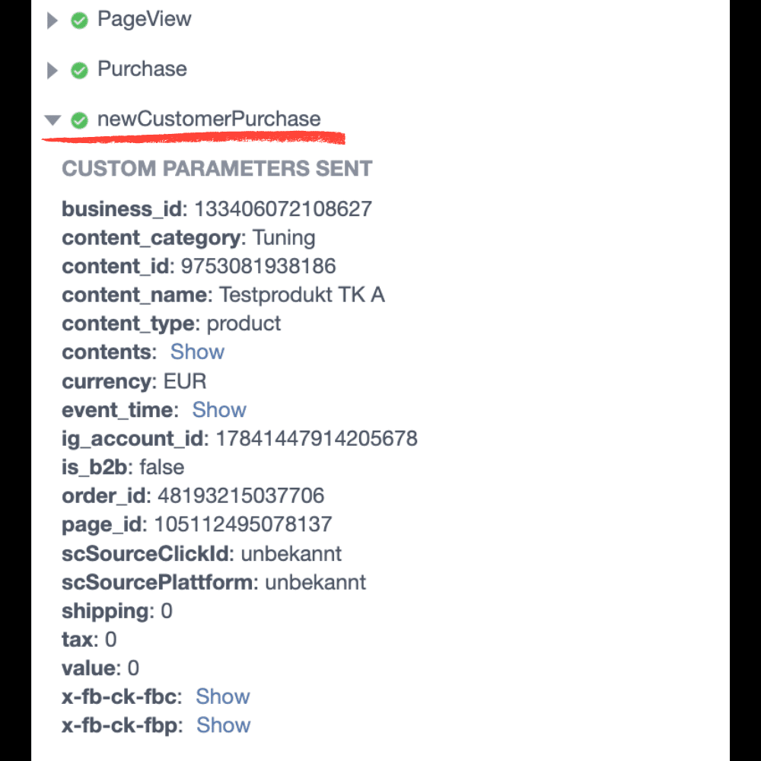Select the PageView event label
The image size is (761, 761).
click(x=144, y=20)
